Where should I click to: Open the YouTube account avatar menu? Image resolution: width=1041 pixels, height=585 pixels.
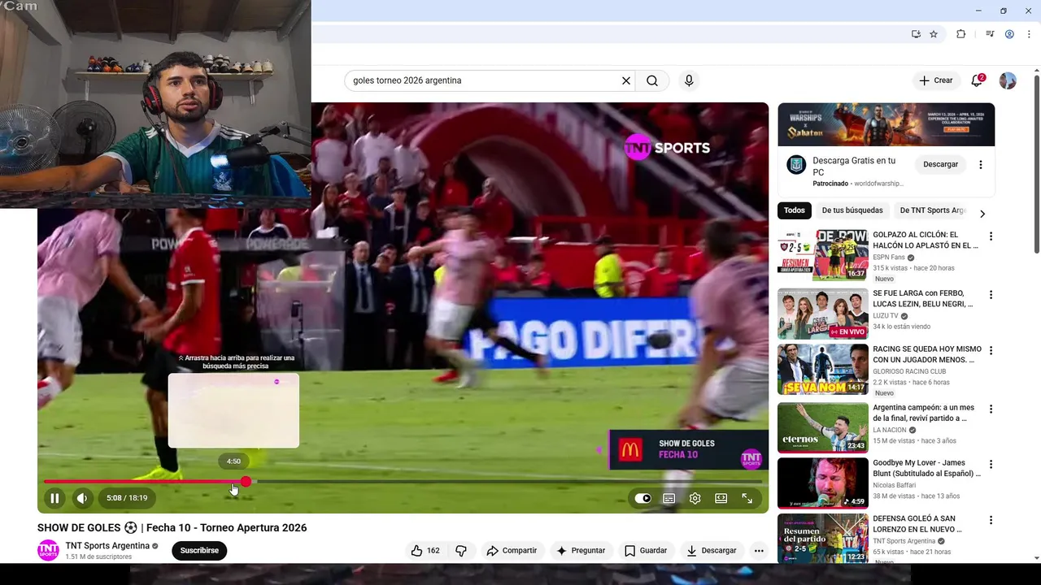click(1008, 80)
